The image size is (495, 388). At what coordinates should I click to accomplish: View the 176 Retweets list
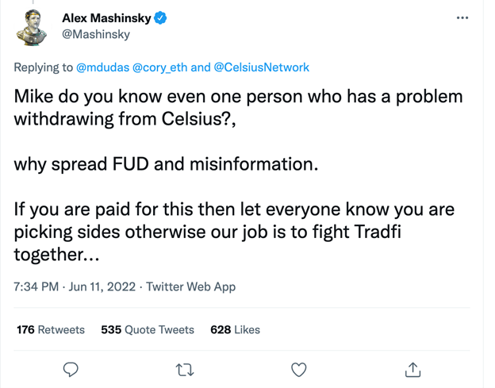pos(51,329)
